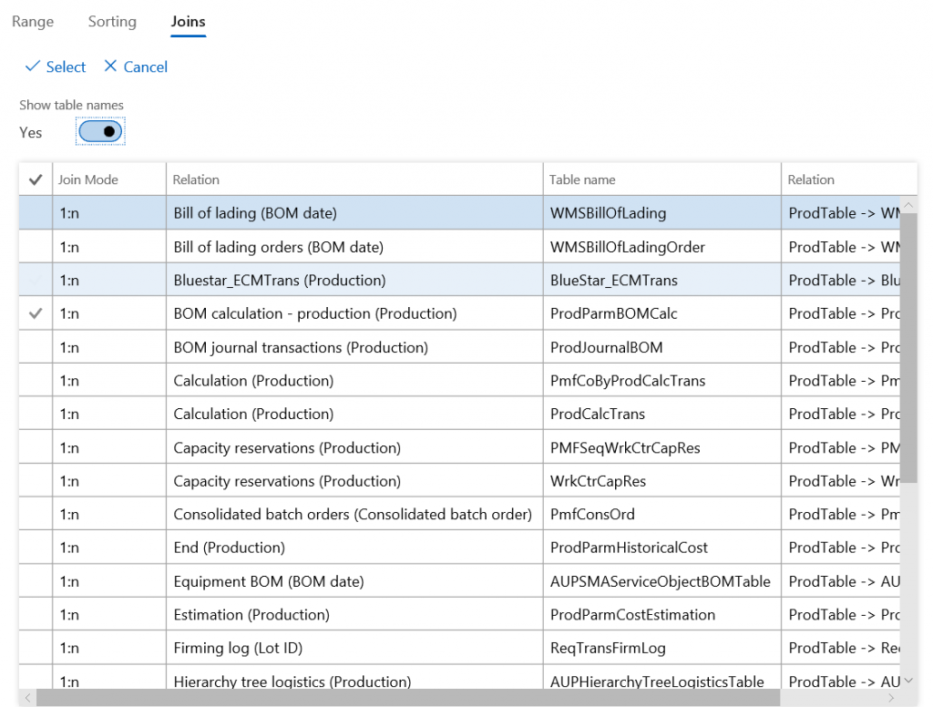Uncheck the BOM calculation - production row
Image resolution: width=933 pixels, height=707 pixels.
[x=36, y=313]
